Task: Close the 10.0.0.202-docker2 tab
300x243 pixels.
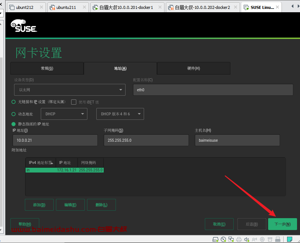Action: (236, 7)
